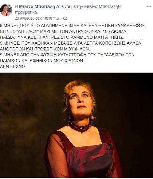Open the Μελίνα Μποτέλλη Α' profile link
The width and height of the screenshot is (153, 179).
pos(39,7)
